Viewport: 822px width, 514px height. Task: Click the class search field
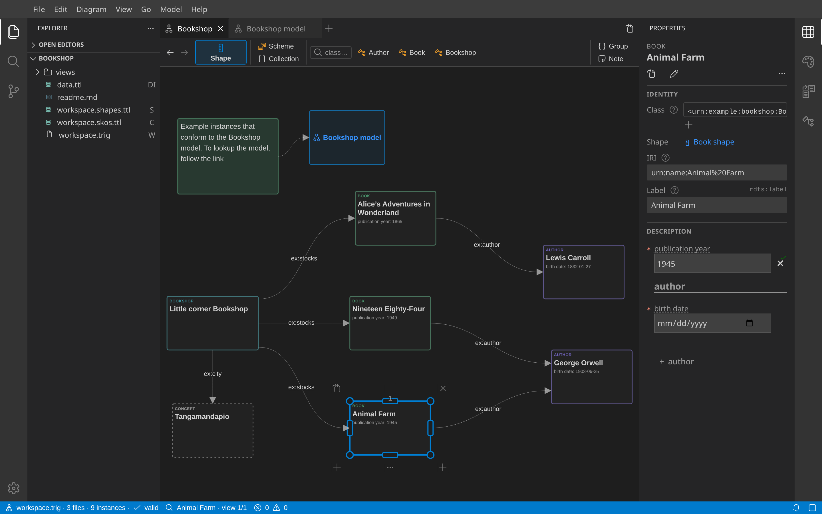coord(331,52)
